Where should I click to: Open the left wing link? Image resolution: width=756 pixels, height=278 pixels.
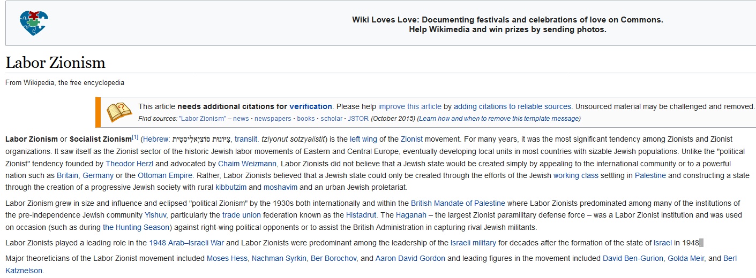(363, 140)
